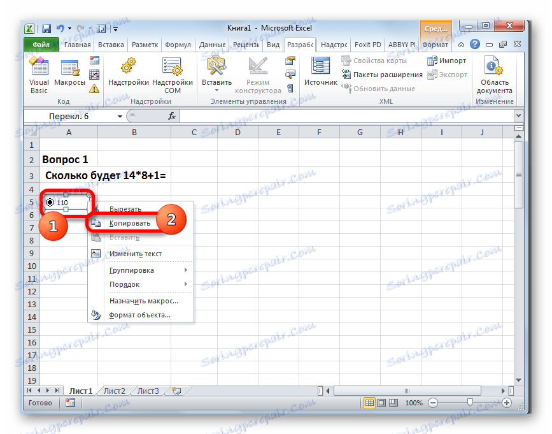Click inside the formula bar input
Image resolution: width=552 pixels, height=434 pixels.
point(347,116)
